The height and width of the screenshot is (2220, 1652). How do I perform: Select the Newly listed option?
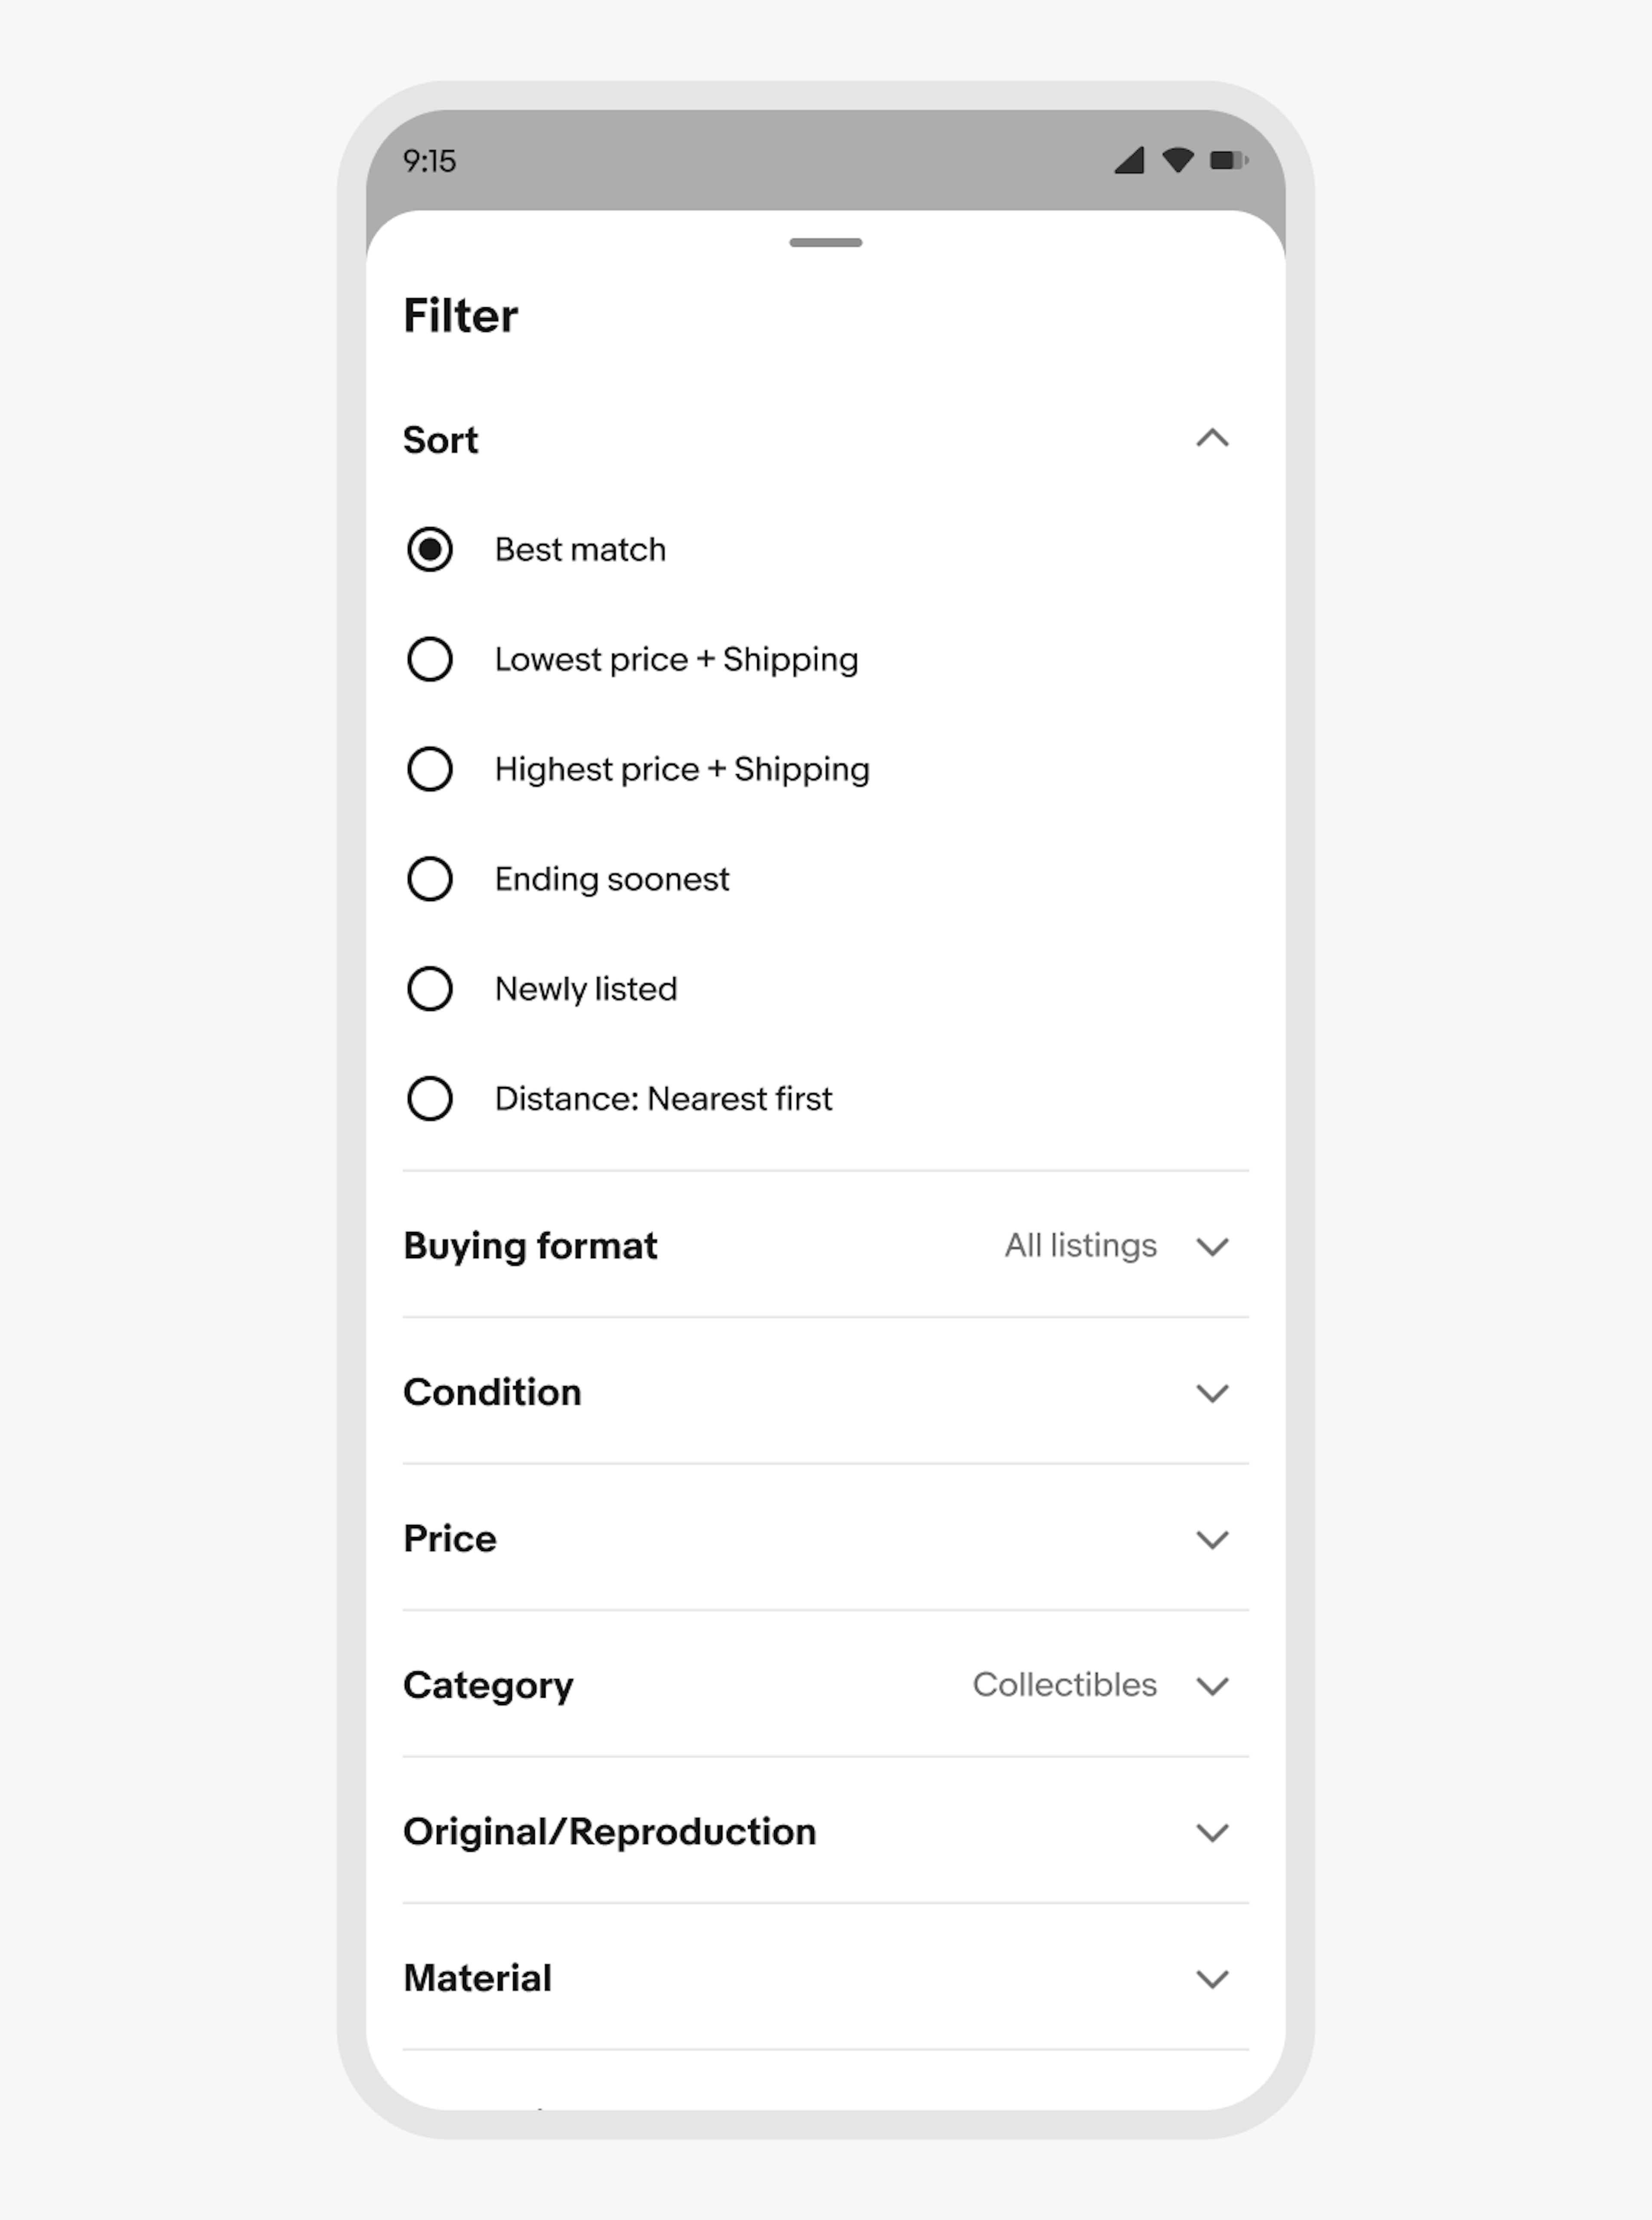pos(430,989)
